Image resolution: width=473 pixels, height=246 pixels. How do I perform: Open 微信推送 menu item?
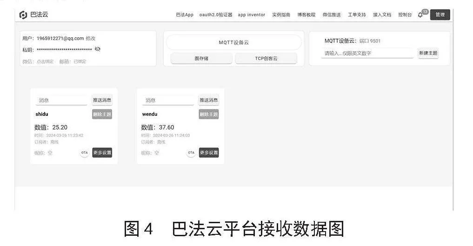pyautogui.click(x=332, y=15)
